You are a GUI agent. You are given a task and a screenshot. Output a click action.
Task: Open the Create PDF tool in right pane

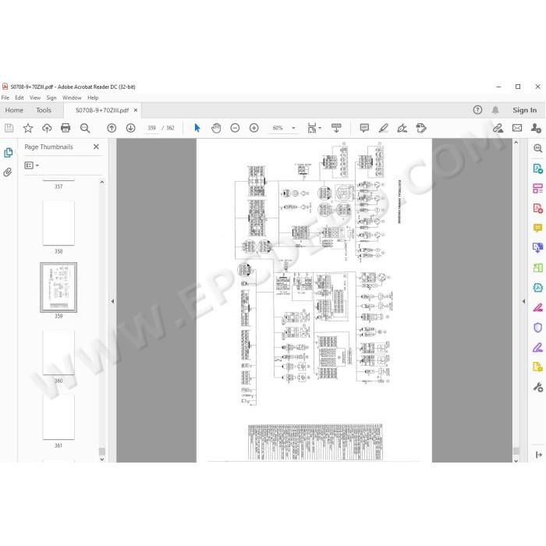coord(537,208)
